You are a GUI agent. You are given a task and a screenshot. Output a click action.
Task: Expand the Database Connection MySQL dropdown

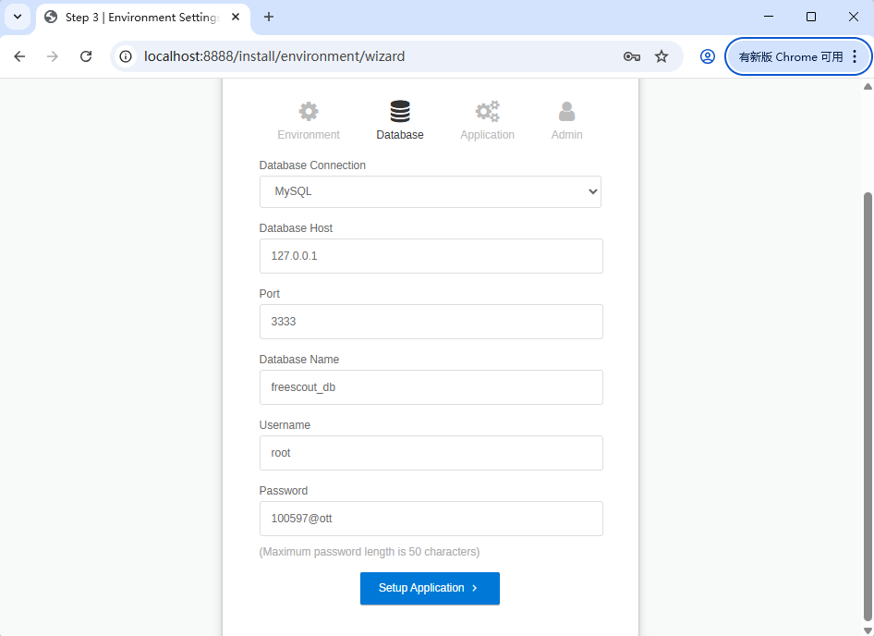tap(431, 192)
